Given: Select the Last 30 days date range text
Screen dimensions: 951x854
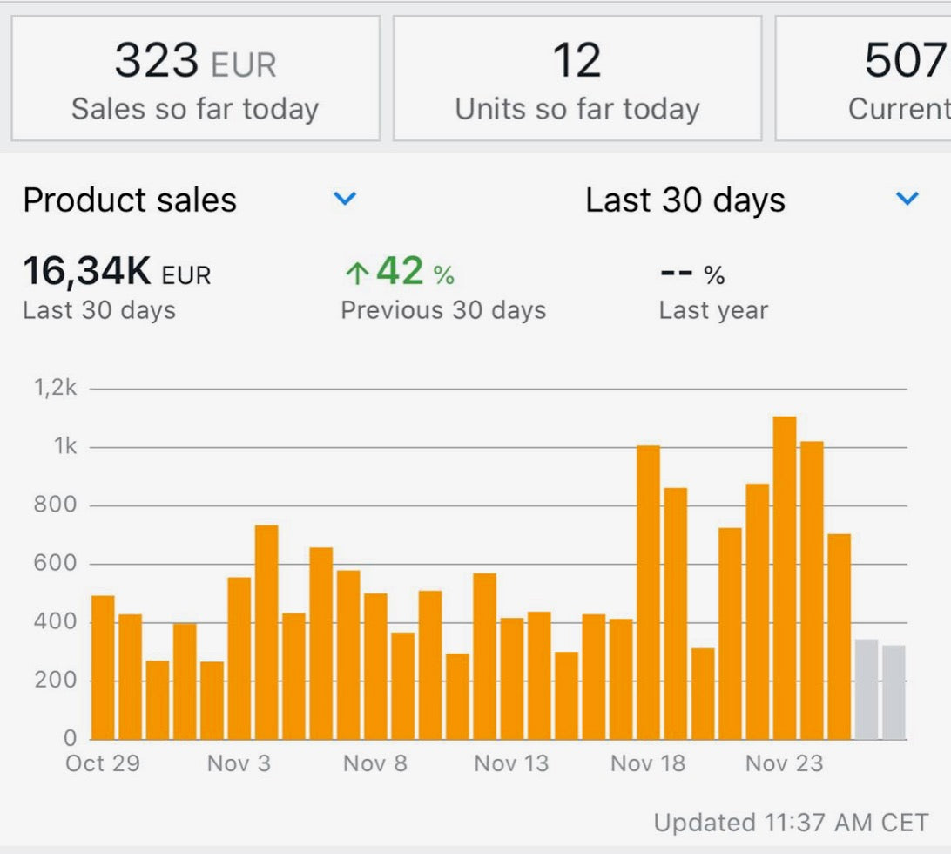Looking at the screenshot, I should coord(685,200).
